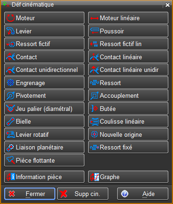Image resolution: width=173 pixels, height=204 pixels.
Task: Delete kinematics with Supp cin.
Action: click(83, 194)
